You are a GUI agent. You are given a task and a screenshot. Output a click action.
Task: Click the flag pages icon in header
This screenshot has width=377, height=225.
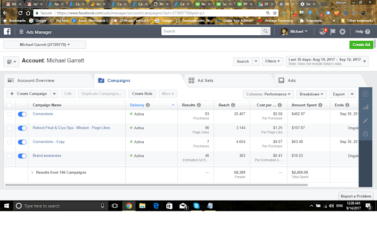point(333,31)
